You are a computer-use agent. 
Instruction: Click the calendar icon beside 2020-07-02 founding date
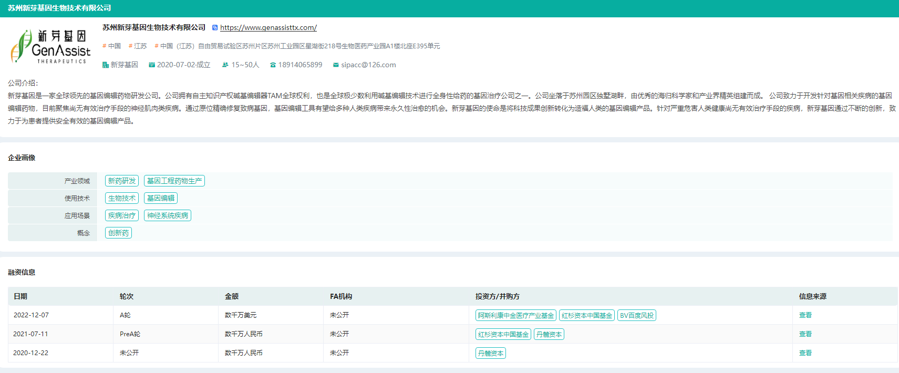[152, 65]
